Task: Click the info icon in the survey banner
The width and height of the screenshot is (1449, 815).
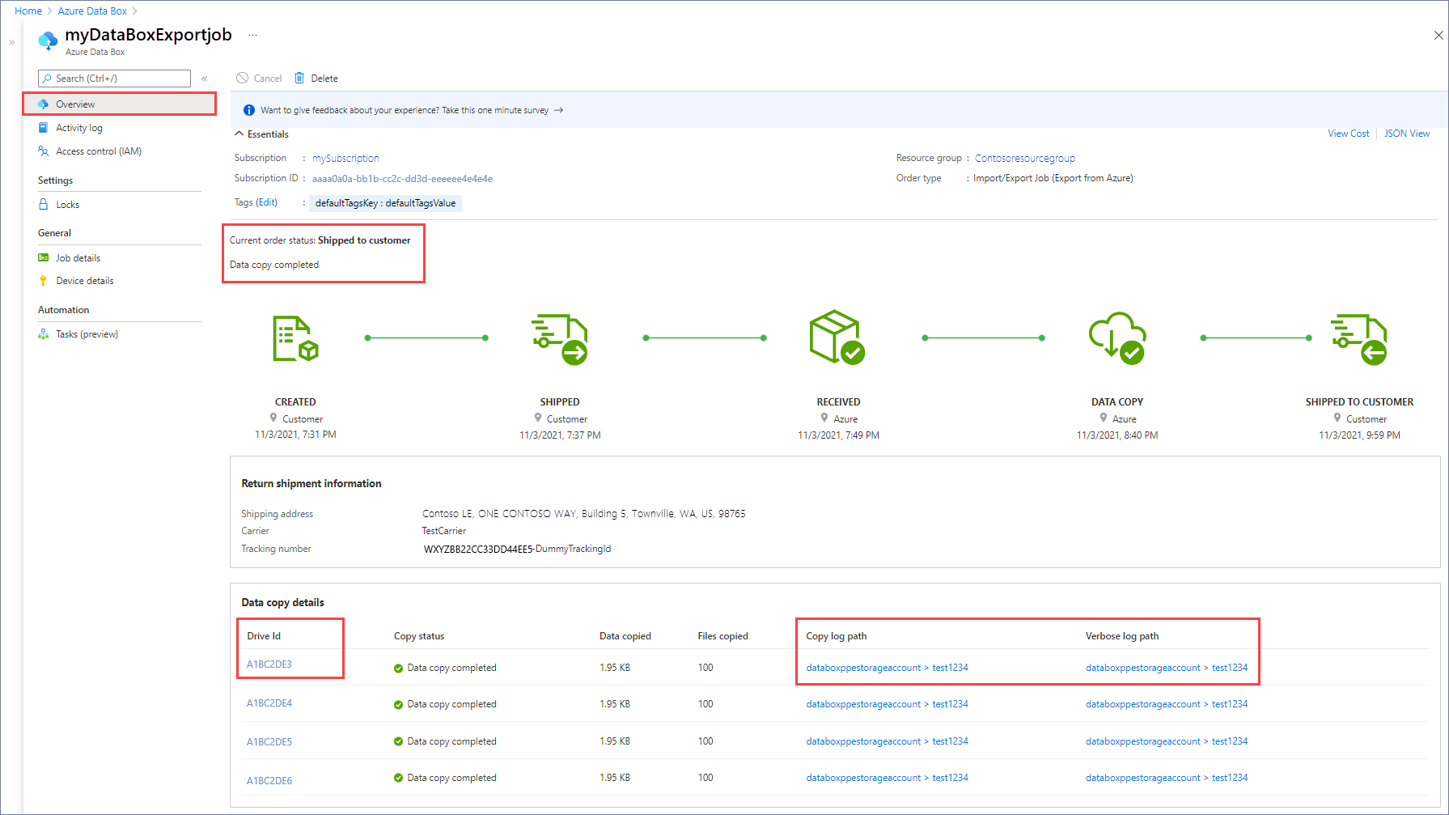Action: click(x=248, y=109)
